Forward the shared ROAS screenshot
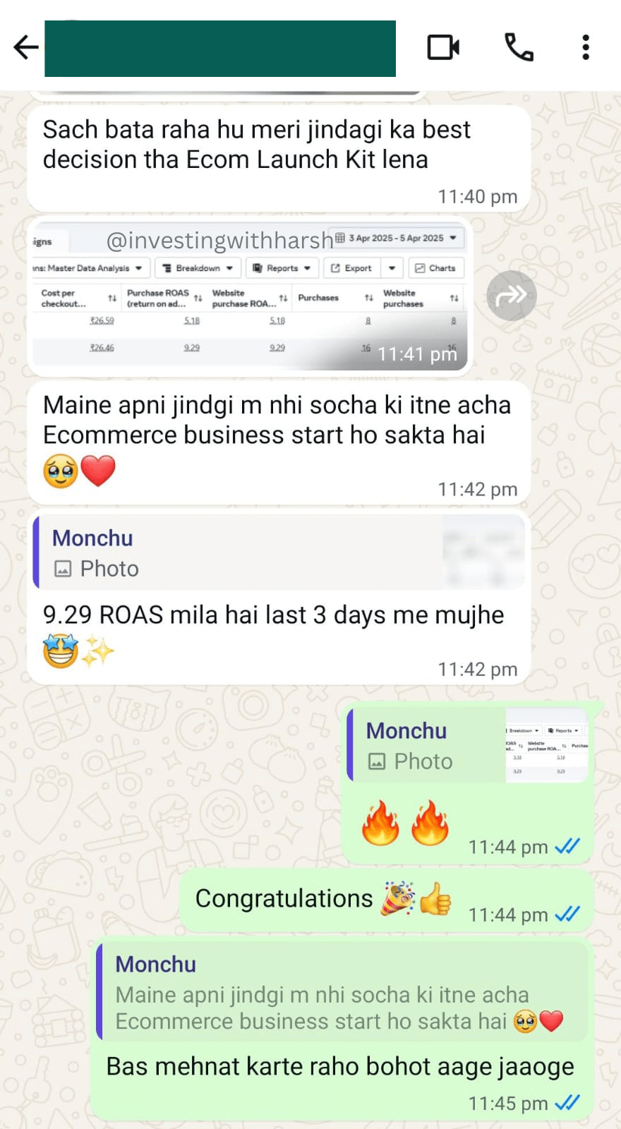This screenshot has height=1129, width=621. (512, 296)
